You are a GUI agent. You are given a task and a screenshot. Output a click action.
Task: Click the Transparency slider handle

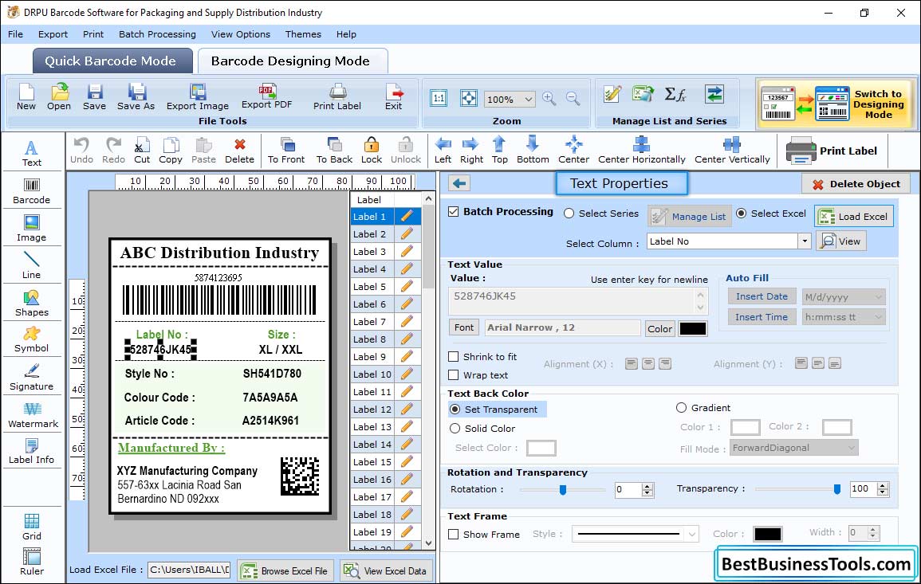(837, 489)
